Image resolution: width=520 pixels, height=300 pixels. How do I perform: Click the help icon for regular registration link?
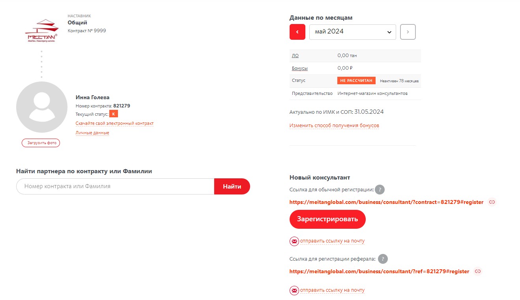click(x=380, y=190)
